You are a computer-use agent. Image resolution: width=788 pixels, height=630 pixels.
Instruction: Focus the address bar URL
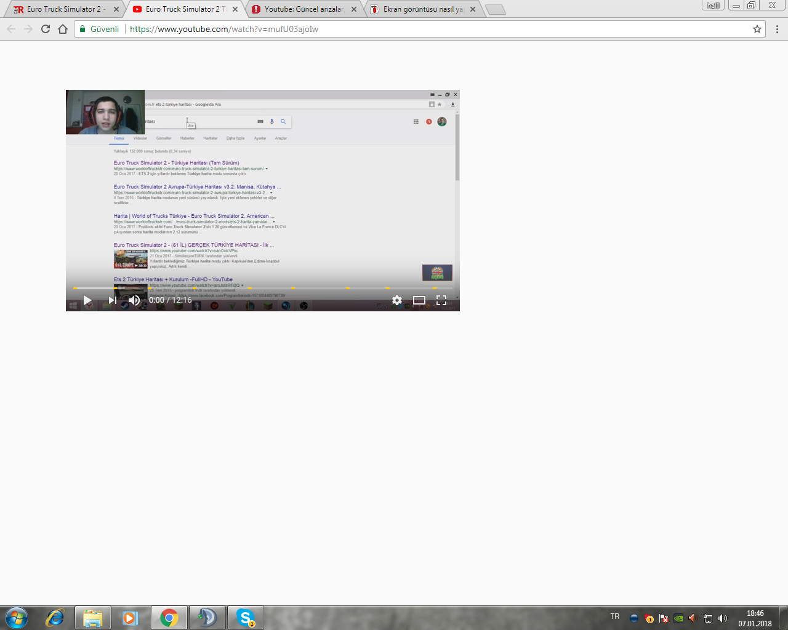(224, 29)
